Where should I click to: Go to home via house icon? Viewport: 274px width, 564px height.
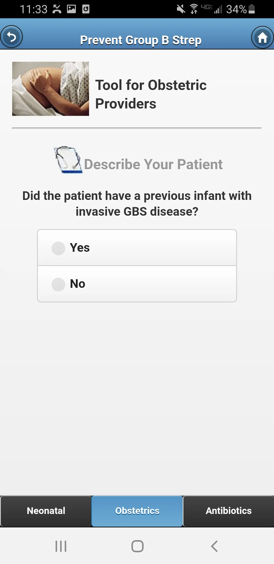click(263, 38)
